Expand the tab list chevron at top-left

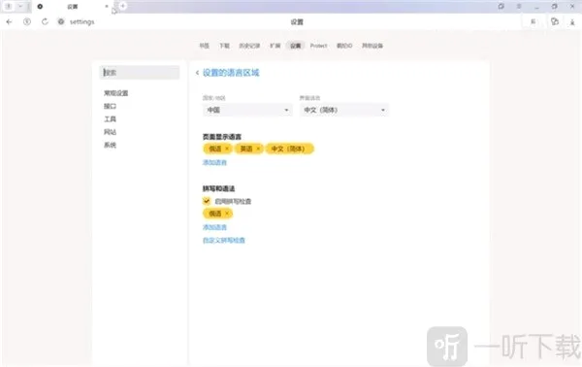click(x=20, y=7)
